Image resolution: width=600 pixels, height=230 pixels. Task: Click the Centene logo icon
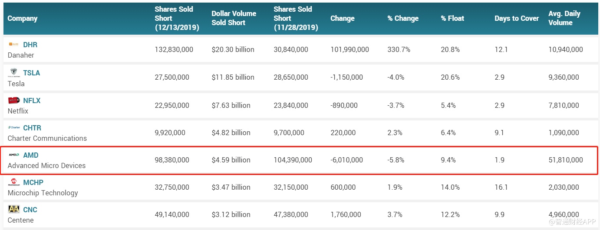14,210
